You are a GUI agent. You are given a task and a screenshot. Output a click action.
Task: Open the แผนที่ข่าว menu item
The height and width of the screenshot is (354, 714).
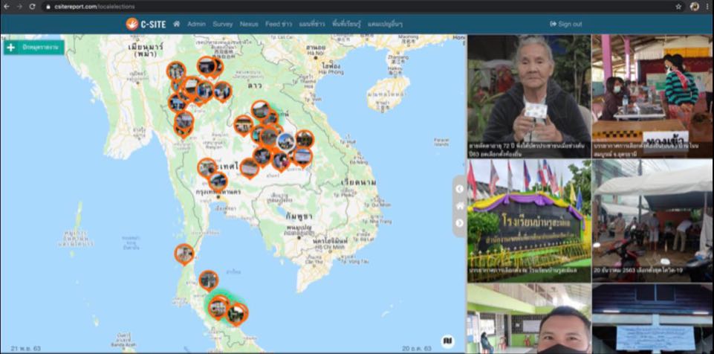coord(312,24)
